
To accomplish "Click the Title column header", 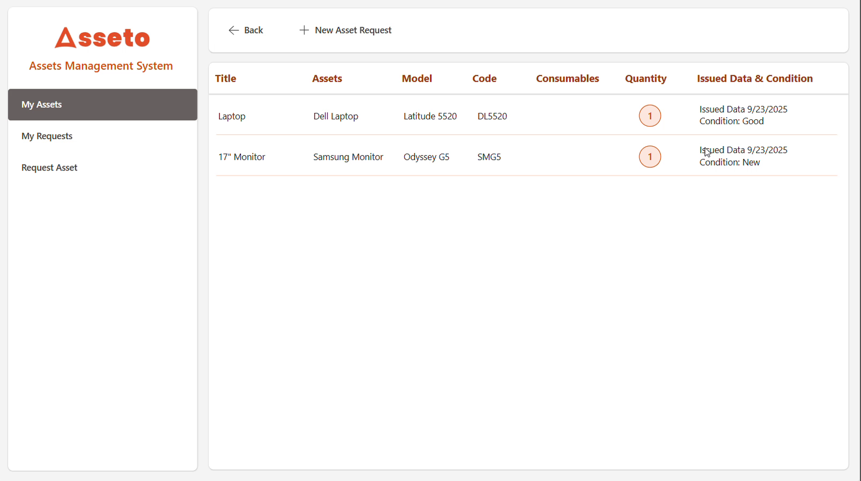I will tap(225, 78).
